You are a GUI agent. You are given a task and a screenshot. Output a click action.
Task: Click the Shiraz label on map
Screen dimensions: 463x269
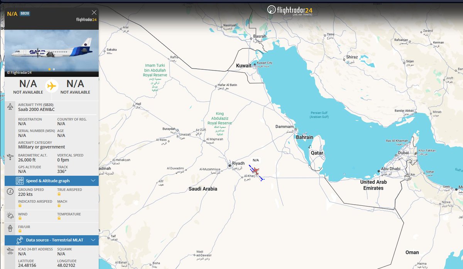tap(352, 57)
